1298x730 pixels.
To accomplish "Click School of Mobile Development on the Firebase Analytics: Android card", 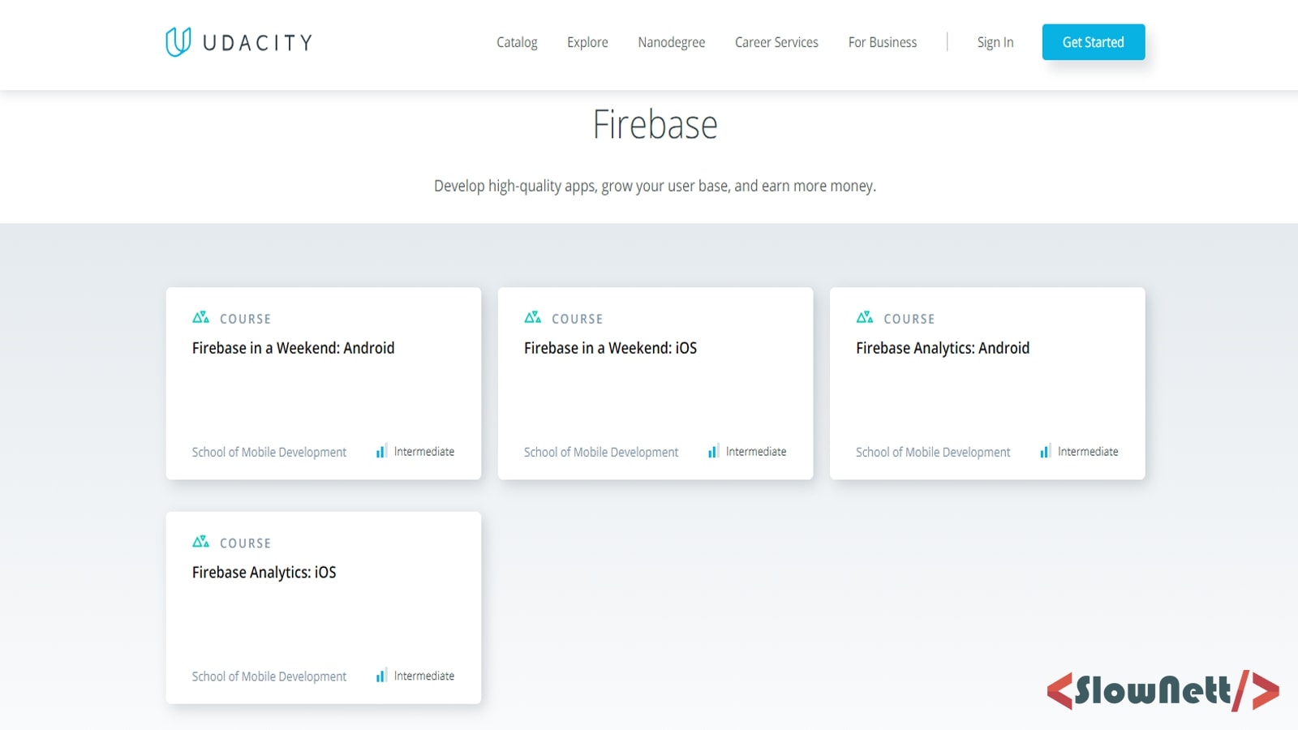I will [x=933, y=453].
